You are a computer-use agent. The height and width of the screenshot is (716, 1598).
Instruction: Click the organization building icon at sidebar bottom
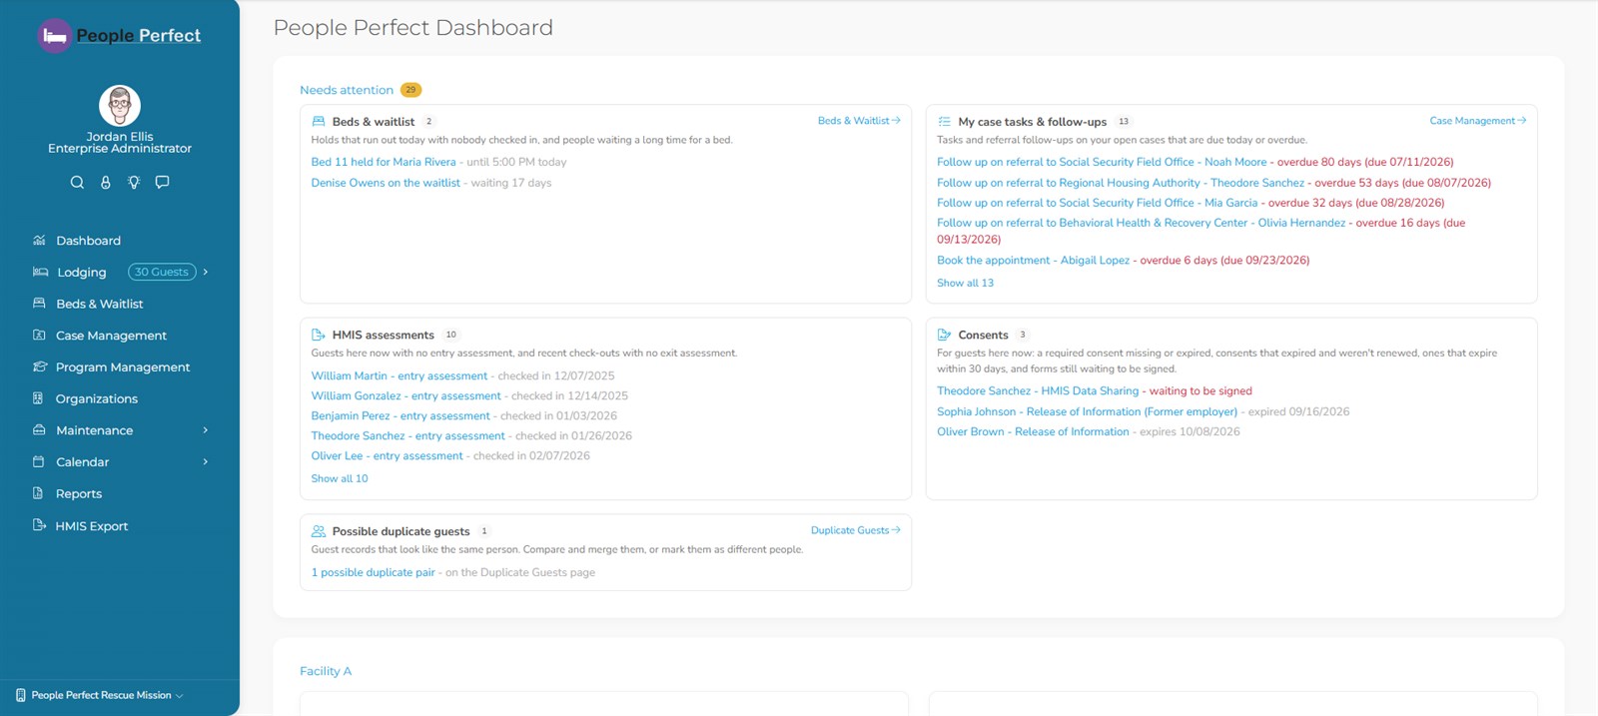[x=21, y=695]
